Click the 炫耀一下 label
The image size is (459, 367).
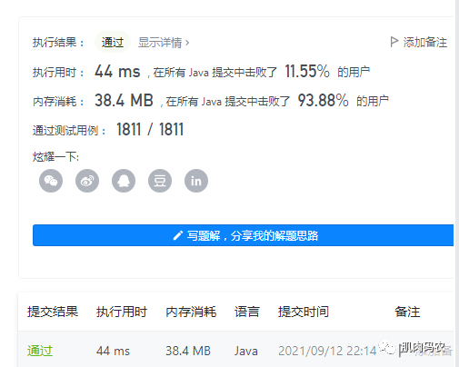55,157
